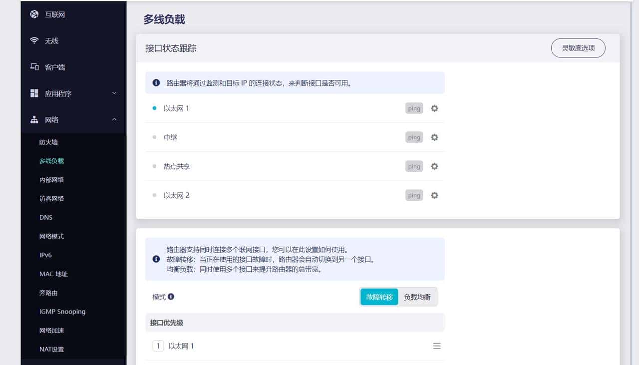Screen dimensions: 639x365
Task: Open the gear icon next to 热点共享
Action: [x=434, y=166]
